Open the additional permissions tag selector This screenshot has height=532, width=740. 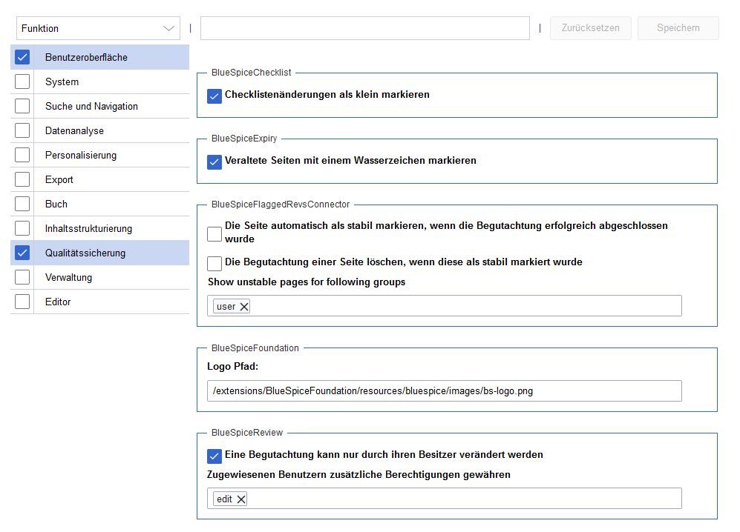(465, 499)
